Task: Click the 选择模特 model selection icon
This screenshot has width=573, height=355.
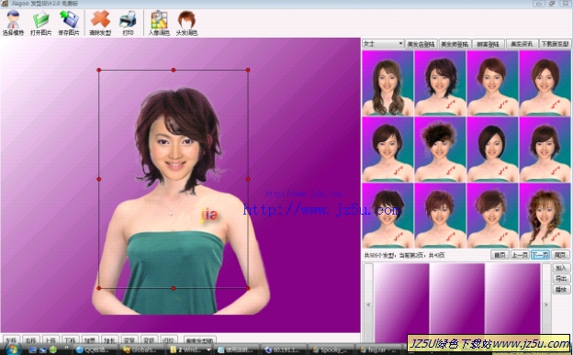Action: tap(13, 23)
